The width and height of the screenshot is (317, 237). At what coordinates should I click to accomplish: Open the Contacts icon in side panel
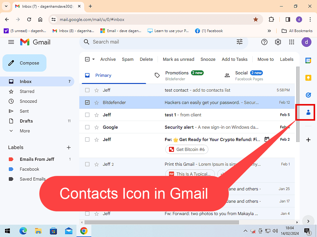tap(308, 113)
